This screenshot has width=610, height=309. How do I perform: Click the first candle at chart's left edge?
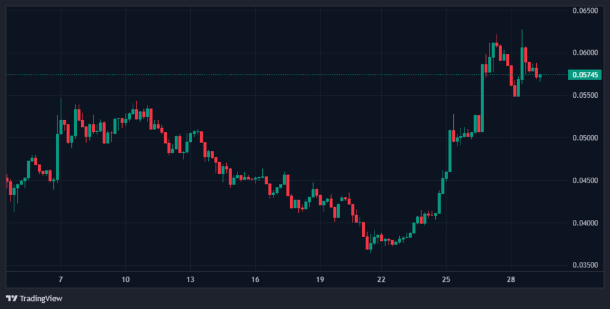tap(7, 180)
